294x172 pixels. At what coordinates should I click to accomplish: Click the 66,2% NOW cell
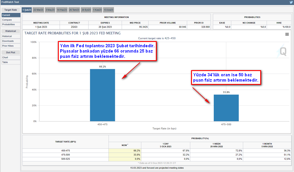[x=125, y=151]
